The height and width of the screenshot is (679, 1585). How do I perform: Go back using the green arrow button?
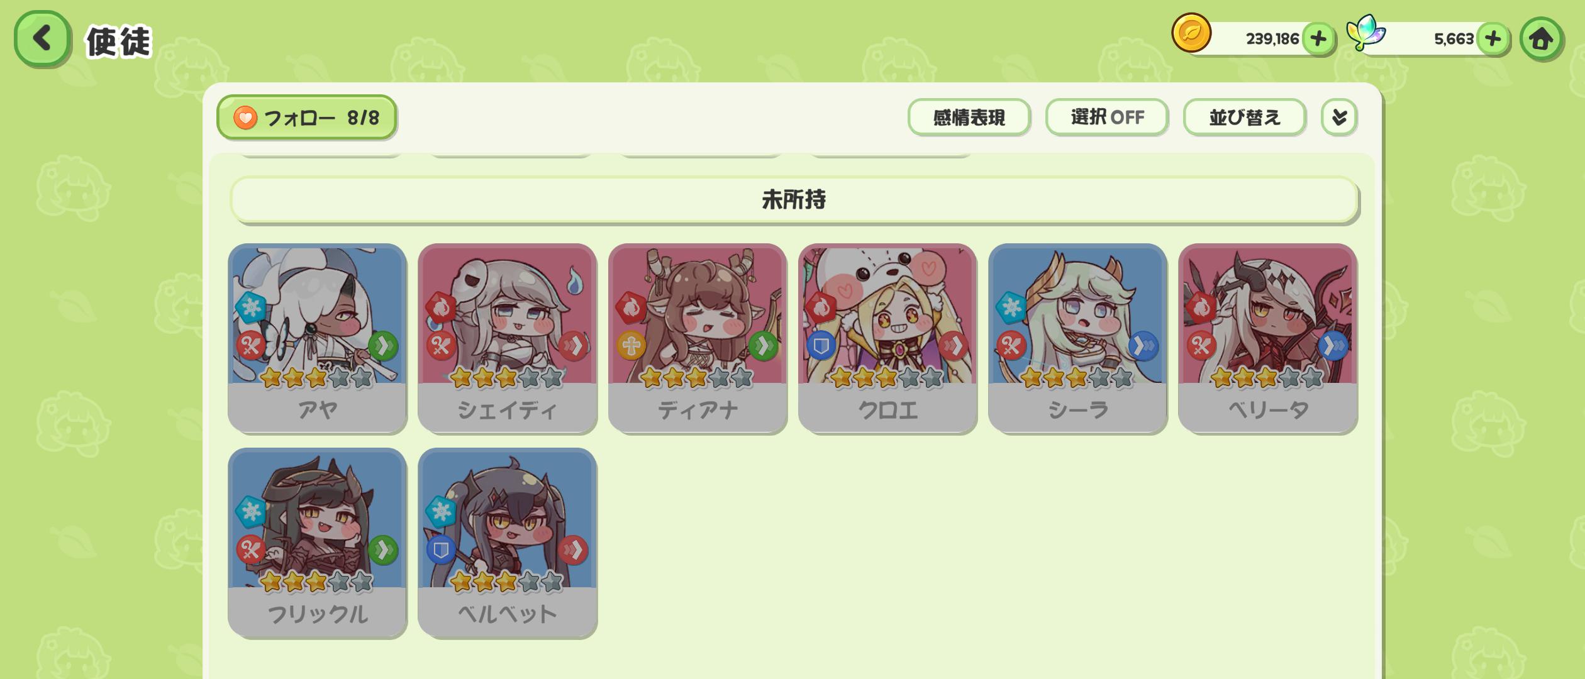[42, 38]
